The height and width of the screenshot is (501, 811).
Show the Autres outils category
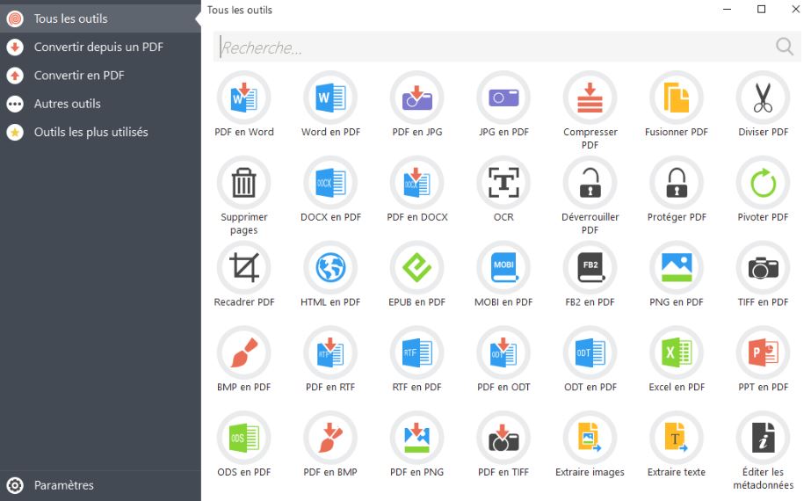pos(100,104)
